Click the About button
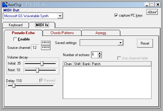Viewport: 163px width, 111px height. pos(152,12)
